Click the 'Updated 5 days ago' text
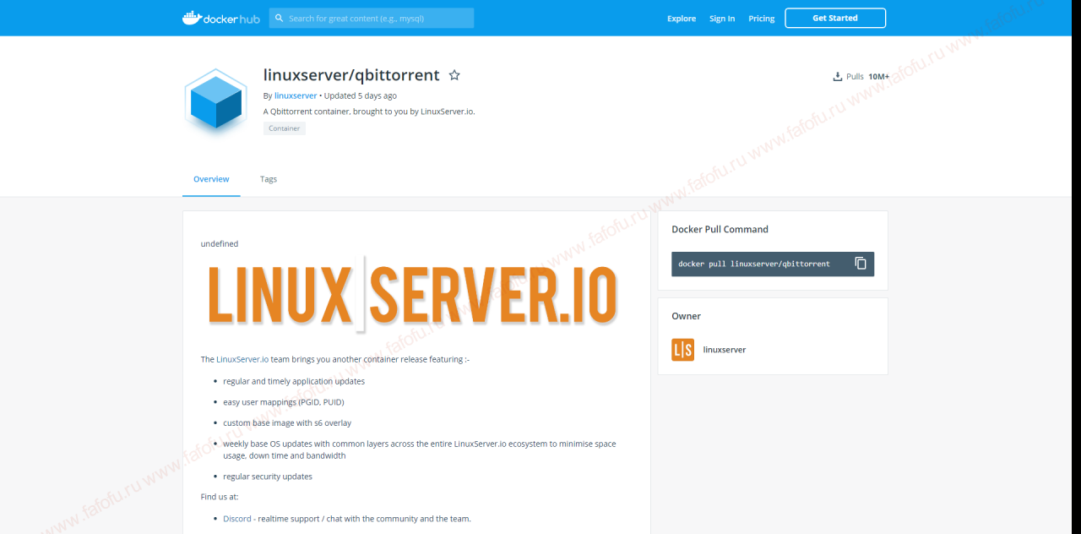Viewport: 1081px width, 534px height. point(361,96)
